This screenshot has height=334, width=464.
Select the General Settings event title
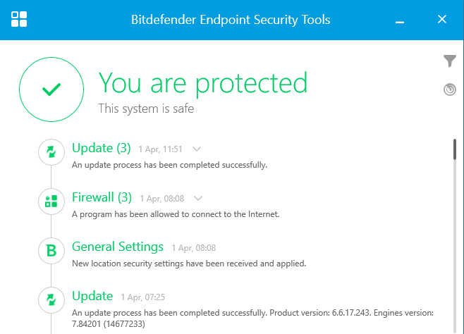[118, 247]
